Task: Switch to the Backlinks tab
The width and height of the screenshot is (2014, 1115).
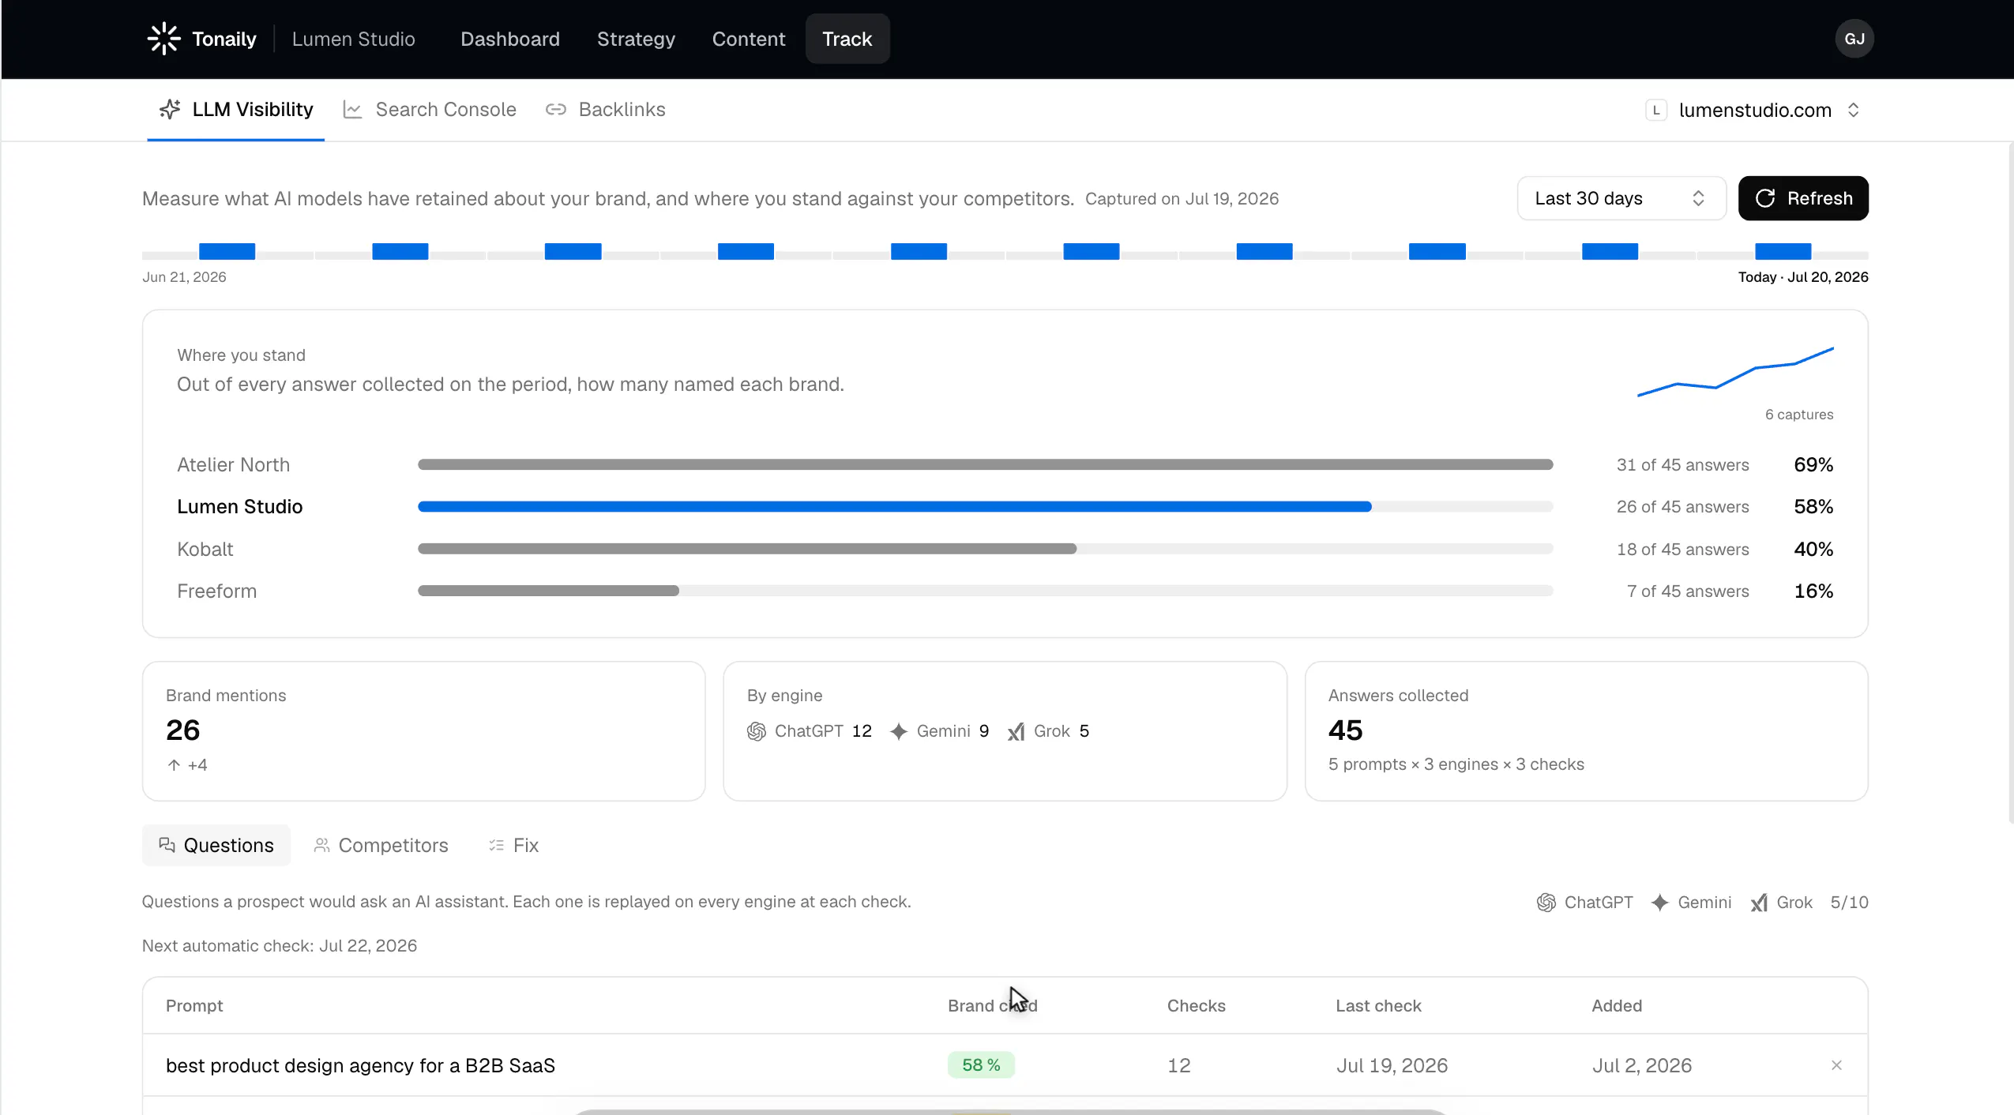Action: [606, 110]
